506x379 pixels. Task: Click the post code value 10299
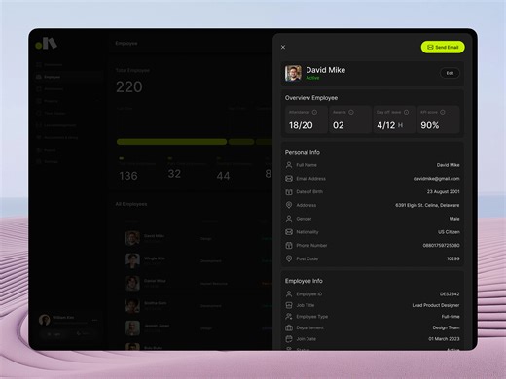pos(453,258)
